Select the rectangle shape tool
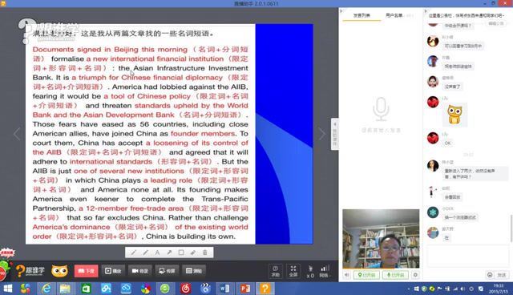Image resolution: width=513 pixels, height=295 pixels. pyautogui.click(x=181, y=253)
